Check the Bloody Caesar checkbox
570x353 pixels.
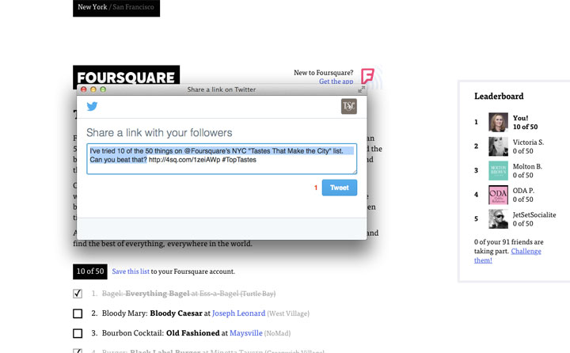(78, 313)
